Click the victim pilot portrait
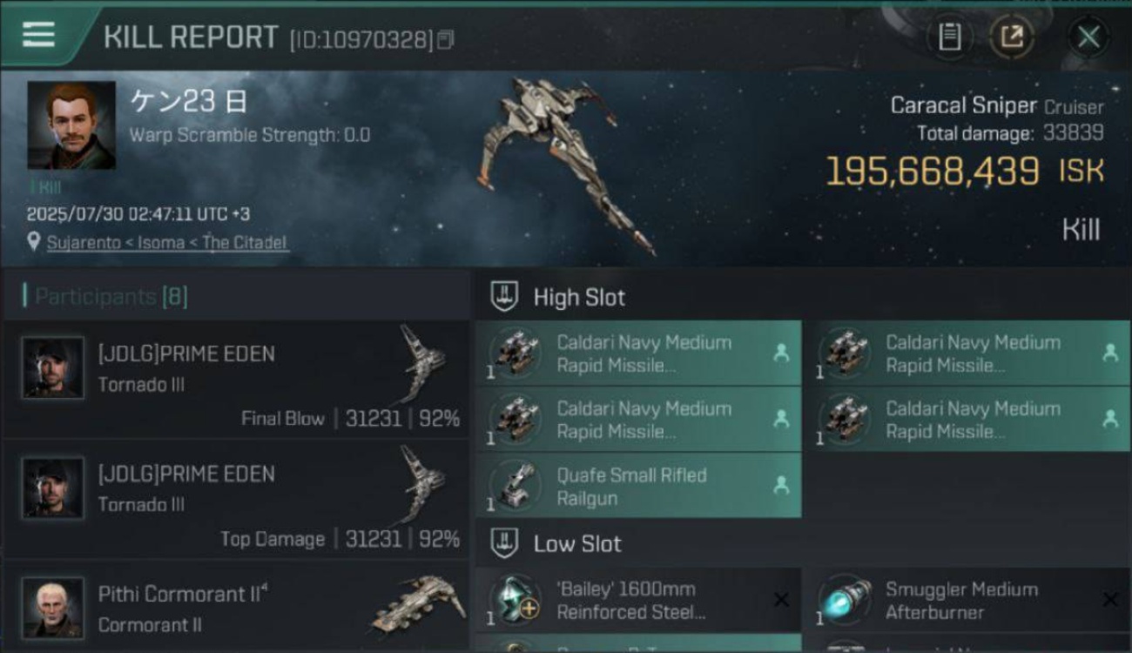The height and width of the screenshot is (653, 1132). (x=71, y=125)
